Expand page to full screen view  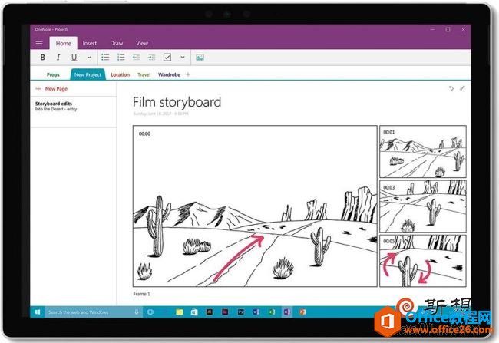(x=462, y=88)
